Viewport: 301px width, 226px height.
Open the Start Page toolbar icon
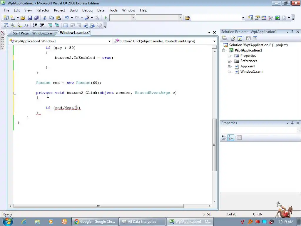coord(277,18)
